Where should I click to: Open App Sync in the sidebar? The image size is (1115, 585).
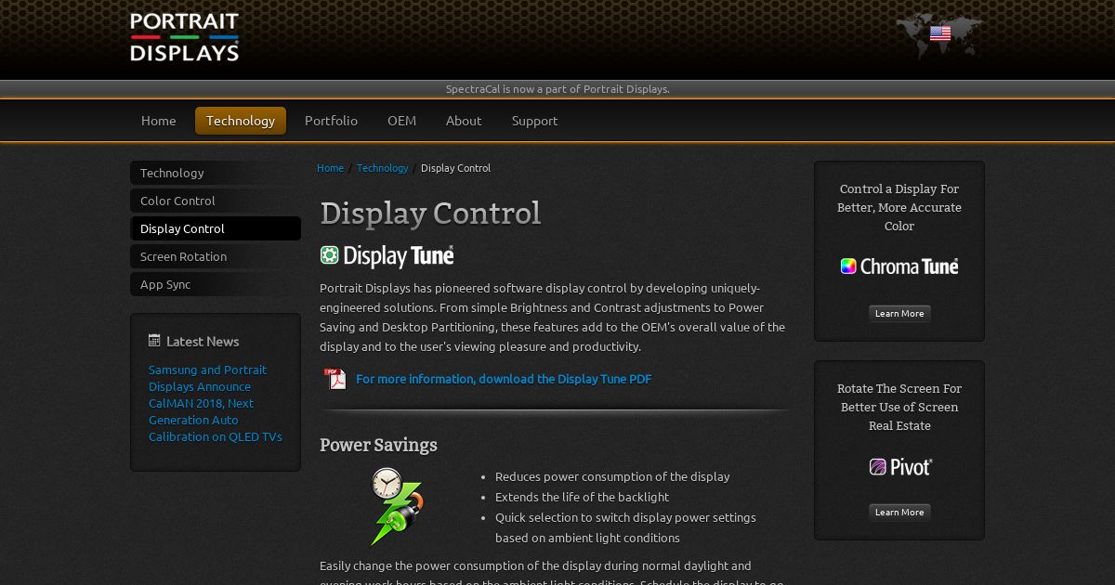click(216, 284)
